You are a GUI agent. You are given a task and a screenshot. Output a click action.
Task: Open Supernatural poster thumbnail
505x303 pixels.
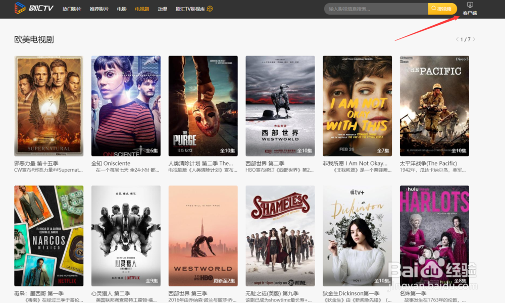pyautogui.click(x=48, y=106)
